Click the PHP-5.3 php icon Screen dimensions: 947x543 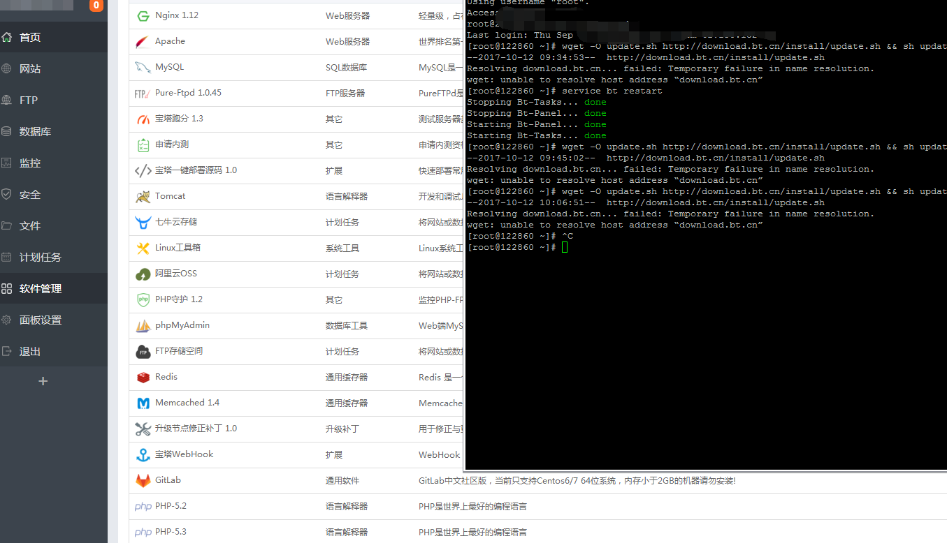[x=143, y=533]
